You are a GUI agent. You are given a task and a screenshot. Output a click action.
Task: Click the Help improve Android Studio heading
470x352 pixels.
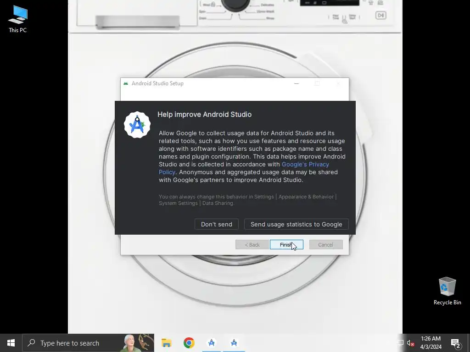pos(204,114)
